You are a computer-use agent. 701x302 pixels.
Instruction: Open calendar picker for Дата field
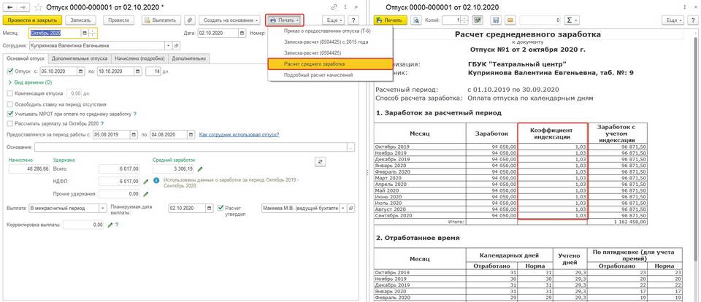(242, 33)
